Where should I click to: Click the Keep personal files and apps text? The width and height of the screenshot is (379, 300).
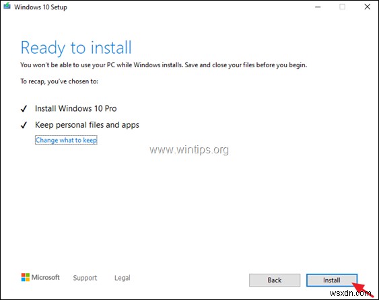pos(87,125)
